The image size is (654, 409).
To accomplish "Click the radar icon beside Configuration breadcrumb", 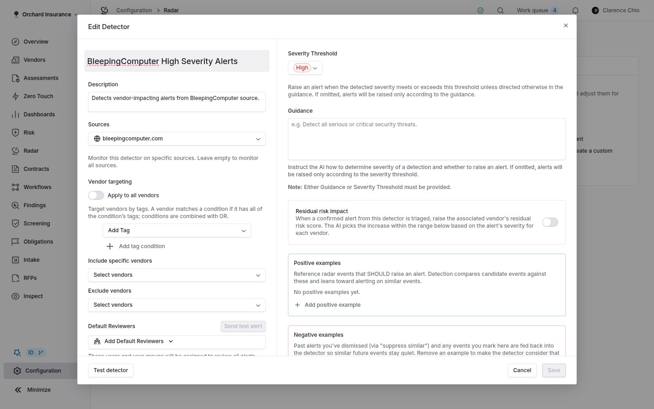I will tap(104, 10).
